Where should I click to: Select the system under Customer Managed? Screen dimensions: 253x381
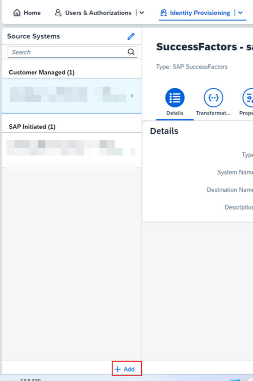click(x=67, y=95)
